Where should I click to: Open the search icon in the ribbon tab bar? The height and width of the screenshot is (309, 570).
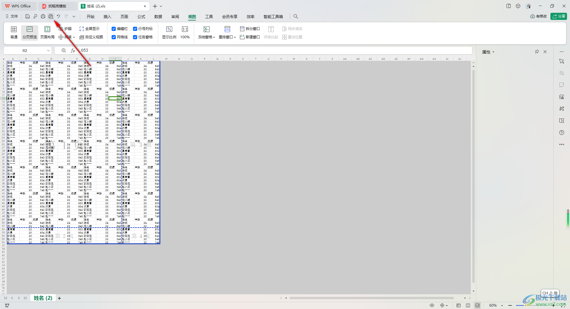[x=296, y=17]
